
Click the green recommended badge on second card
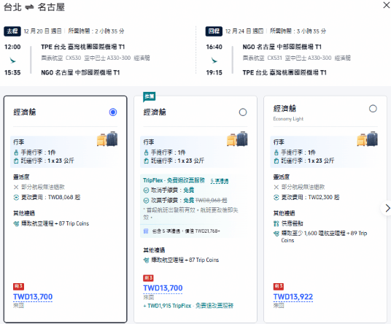click(x=150, y=97)
